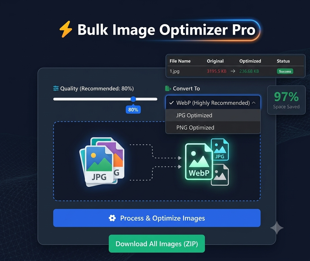The height and width of the screenshot is (261, 310).
Task: Click the 3195.5 KB original size
Action: pos(216,71)
